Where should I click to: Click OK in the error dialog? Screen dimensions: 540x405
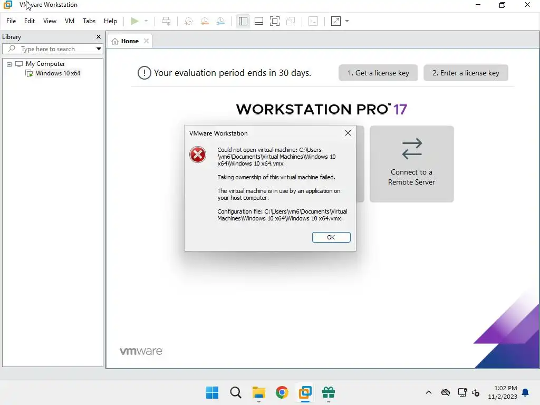coord(331,237)
